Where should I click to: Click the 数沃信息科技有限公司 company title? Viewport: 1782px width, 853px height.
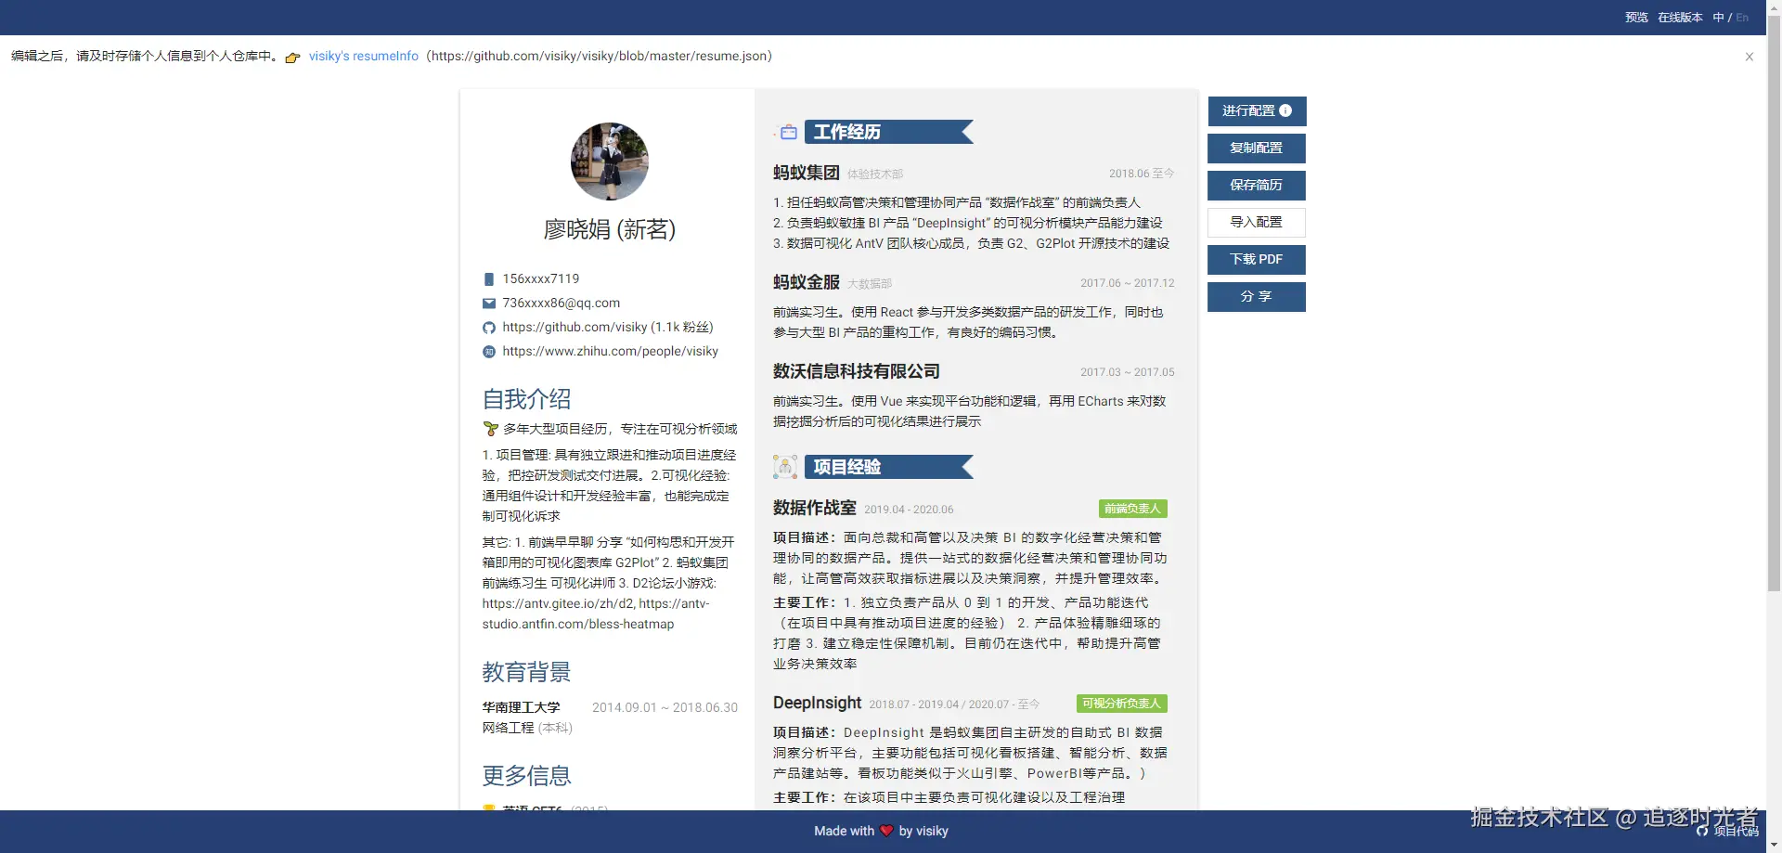pos(857,371)
